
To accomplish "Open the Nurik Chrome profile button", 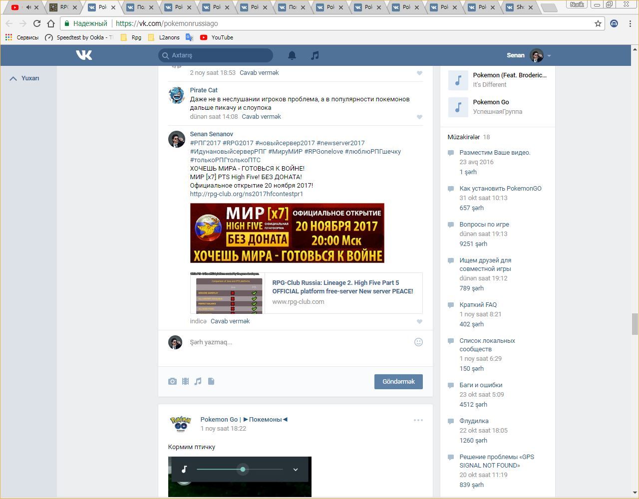I will pyautogui.click(x=577, y=4).
